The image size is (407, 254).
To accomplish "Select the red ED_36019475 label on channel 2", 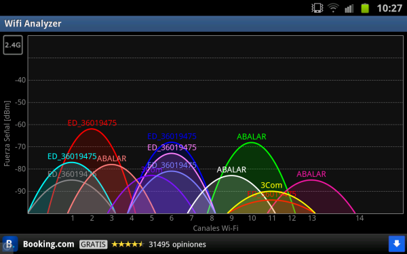I will click(92, 123).
